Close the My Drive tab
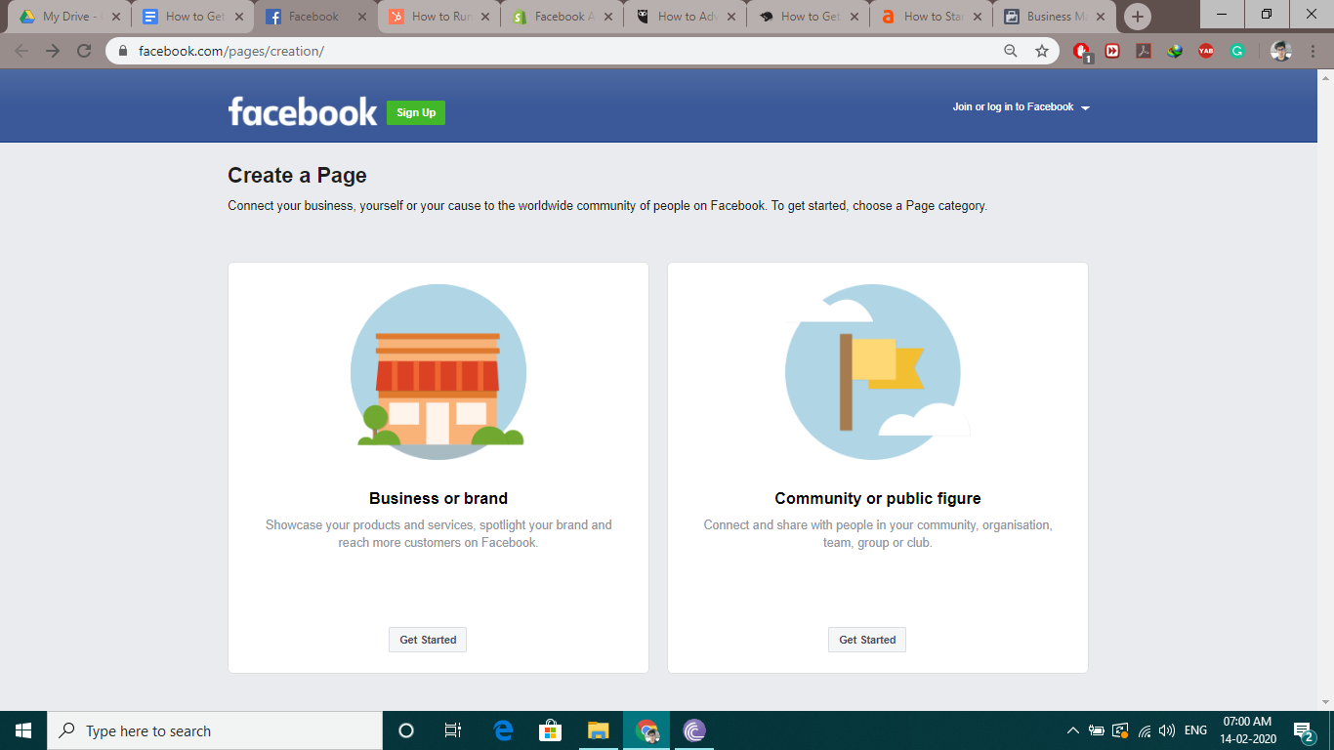Image resolution: width=1334 pixels, height=750 pixels. point(116,17)
